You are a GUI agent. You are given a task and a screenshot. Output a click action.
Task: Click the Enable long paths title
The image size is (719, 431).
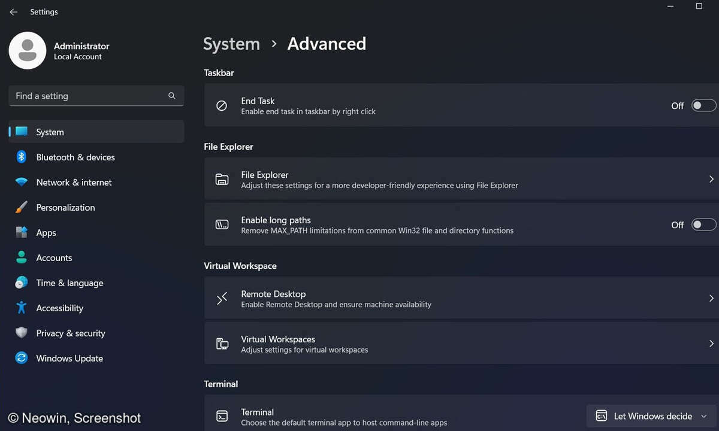click(276, 220)
